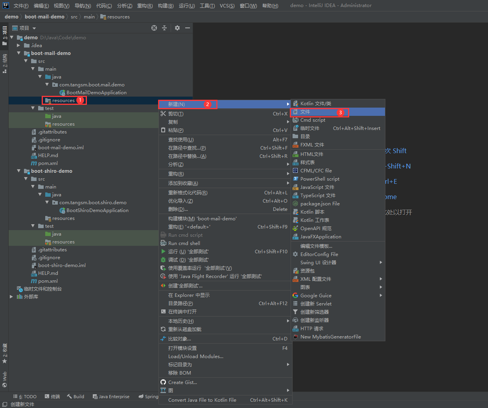Open the 文件(F) menu
488x408 pixels.
point(21,5)
